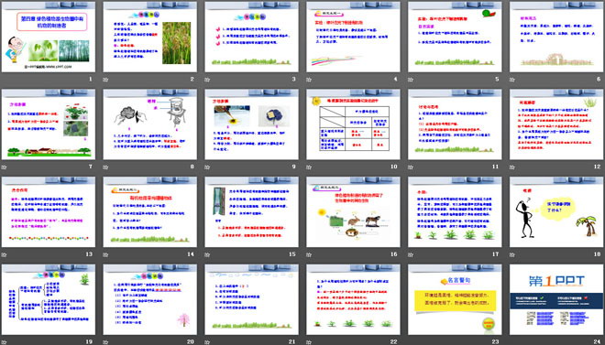Select slide 18 thumbnail with thinking stick figure

pyautogui.click(x=556, y=211)
